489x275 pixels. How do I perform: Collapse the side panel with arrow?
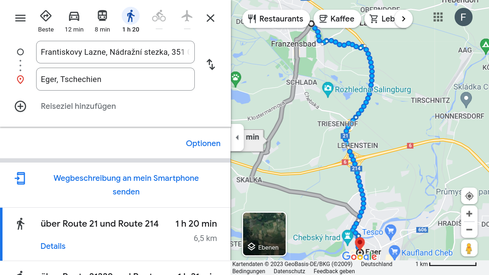point(237,137)
